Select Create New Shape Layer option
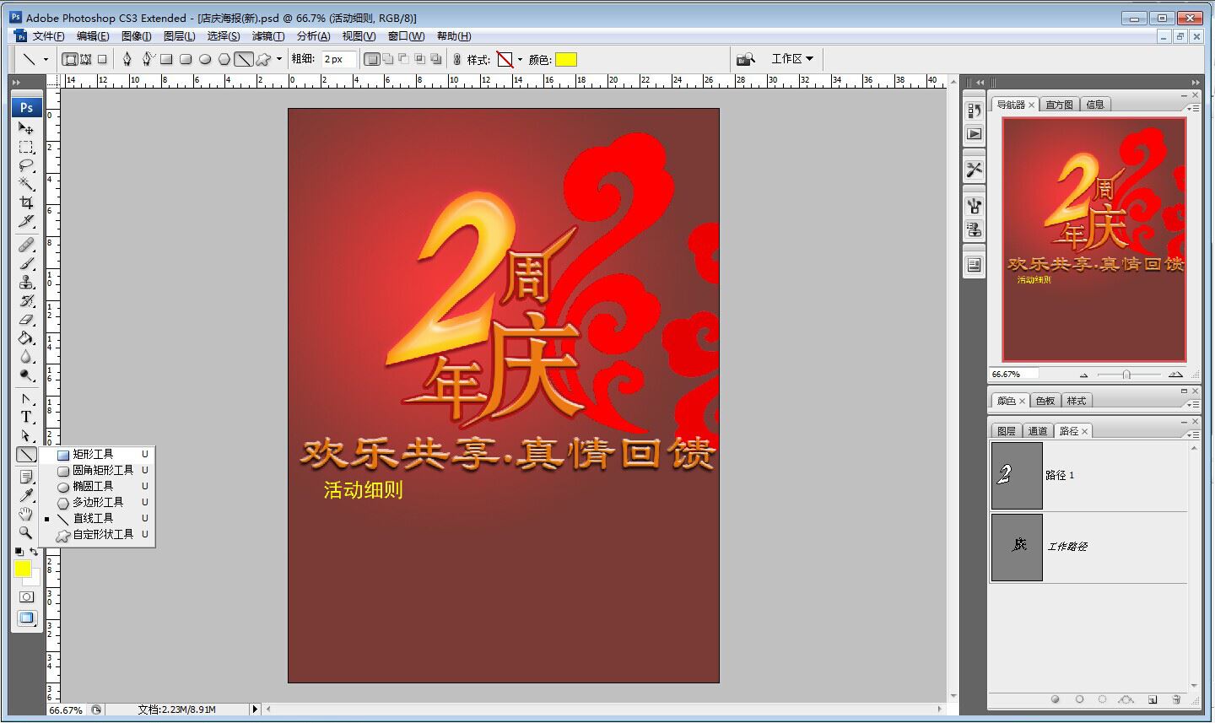This screenshot has width=1215, height=723. pos(371,59)
